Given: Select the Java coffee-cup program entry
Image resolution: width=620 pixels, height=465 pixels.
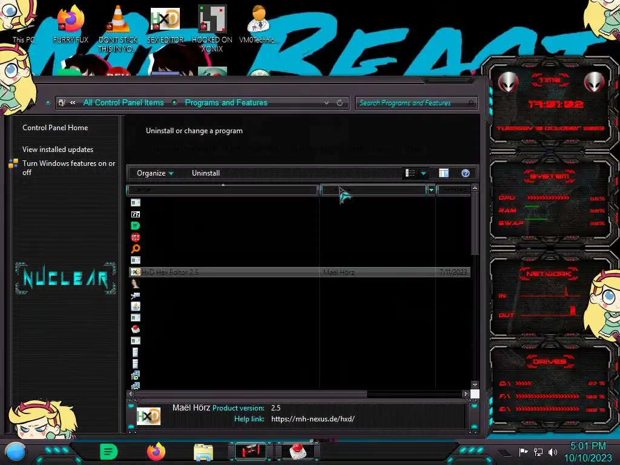Looking at the screenshot, I should click(x=135, y=306).
